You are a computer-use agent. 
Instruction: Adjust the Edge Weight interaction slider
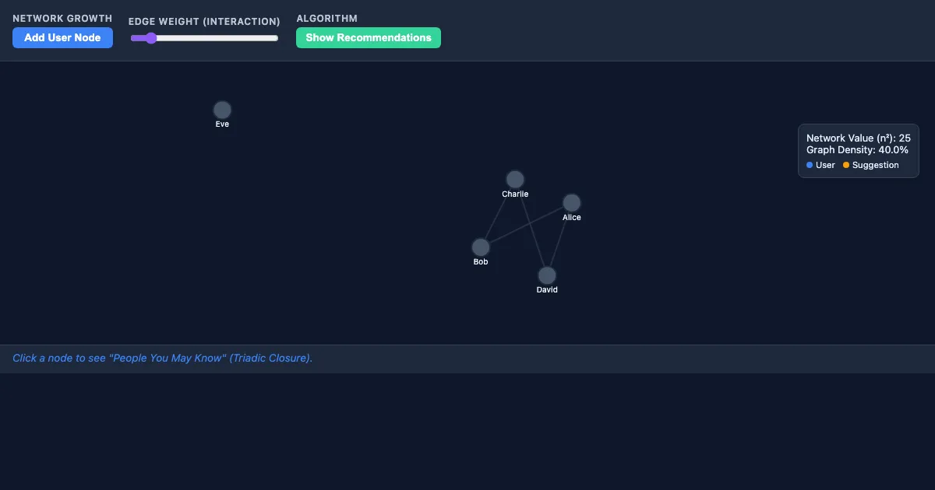pyautogui.click(x=204, y=38)
